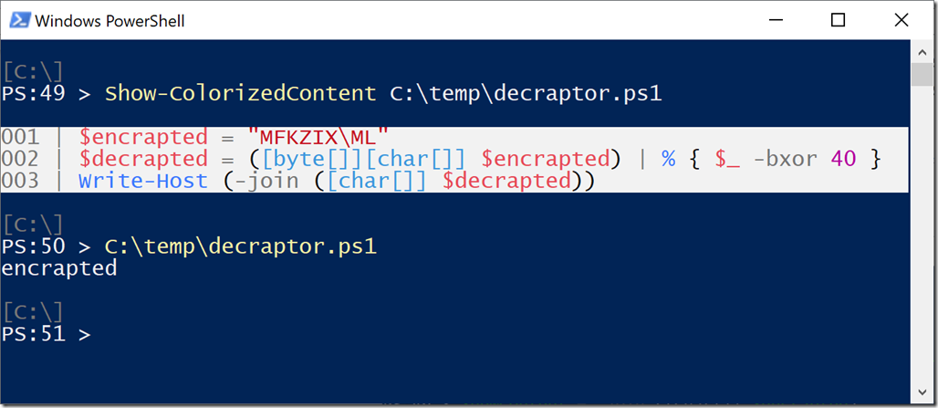938x408 pixels.
Task: Click the scrollbar up arrow
Action: coord(922,52)
